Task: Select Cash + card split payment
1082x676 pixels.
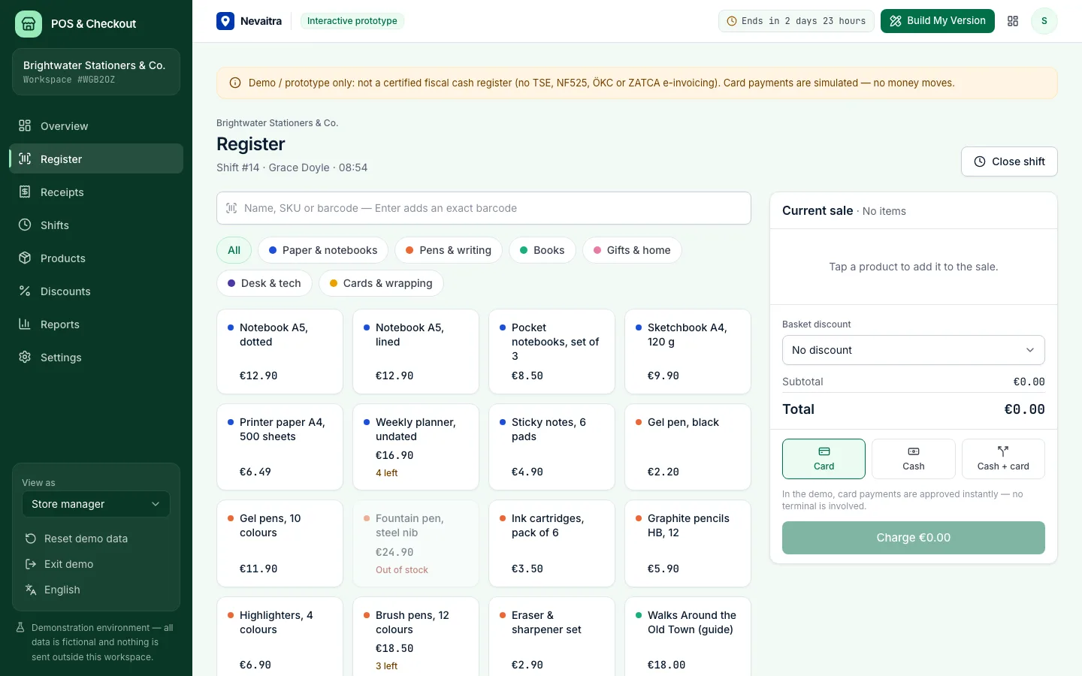Action: [x=1003, y=459]
